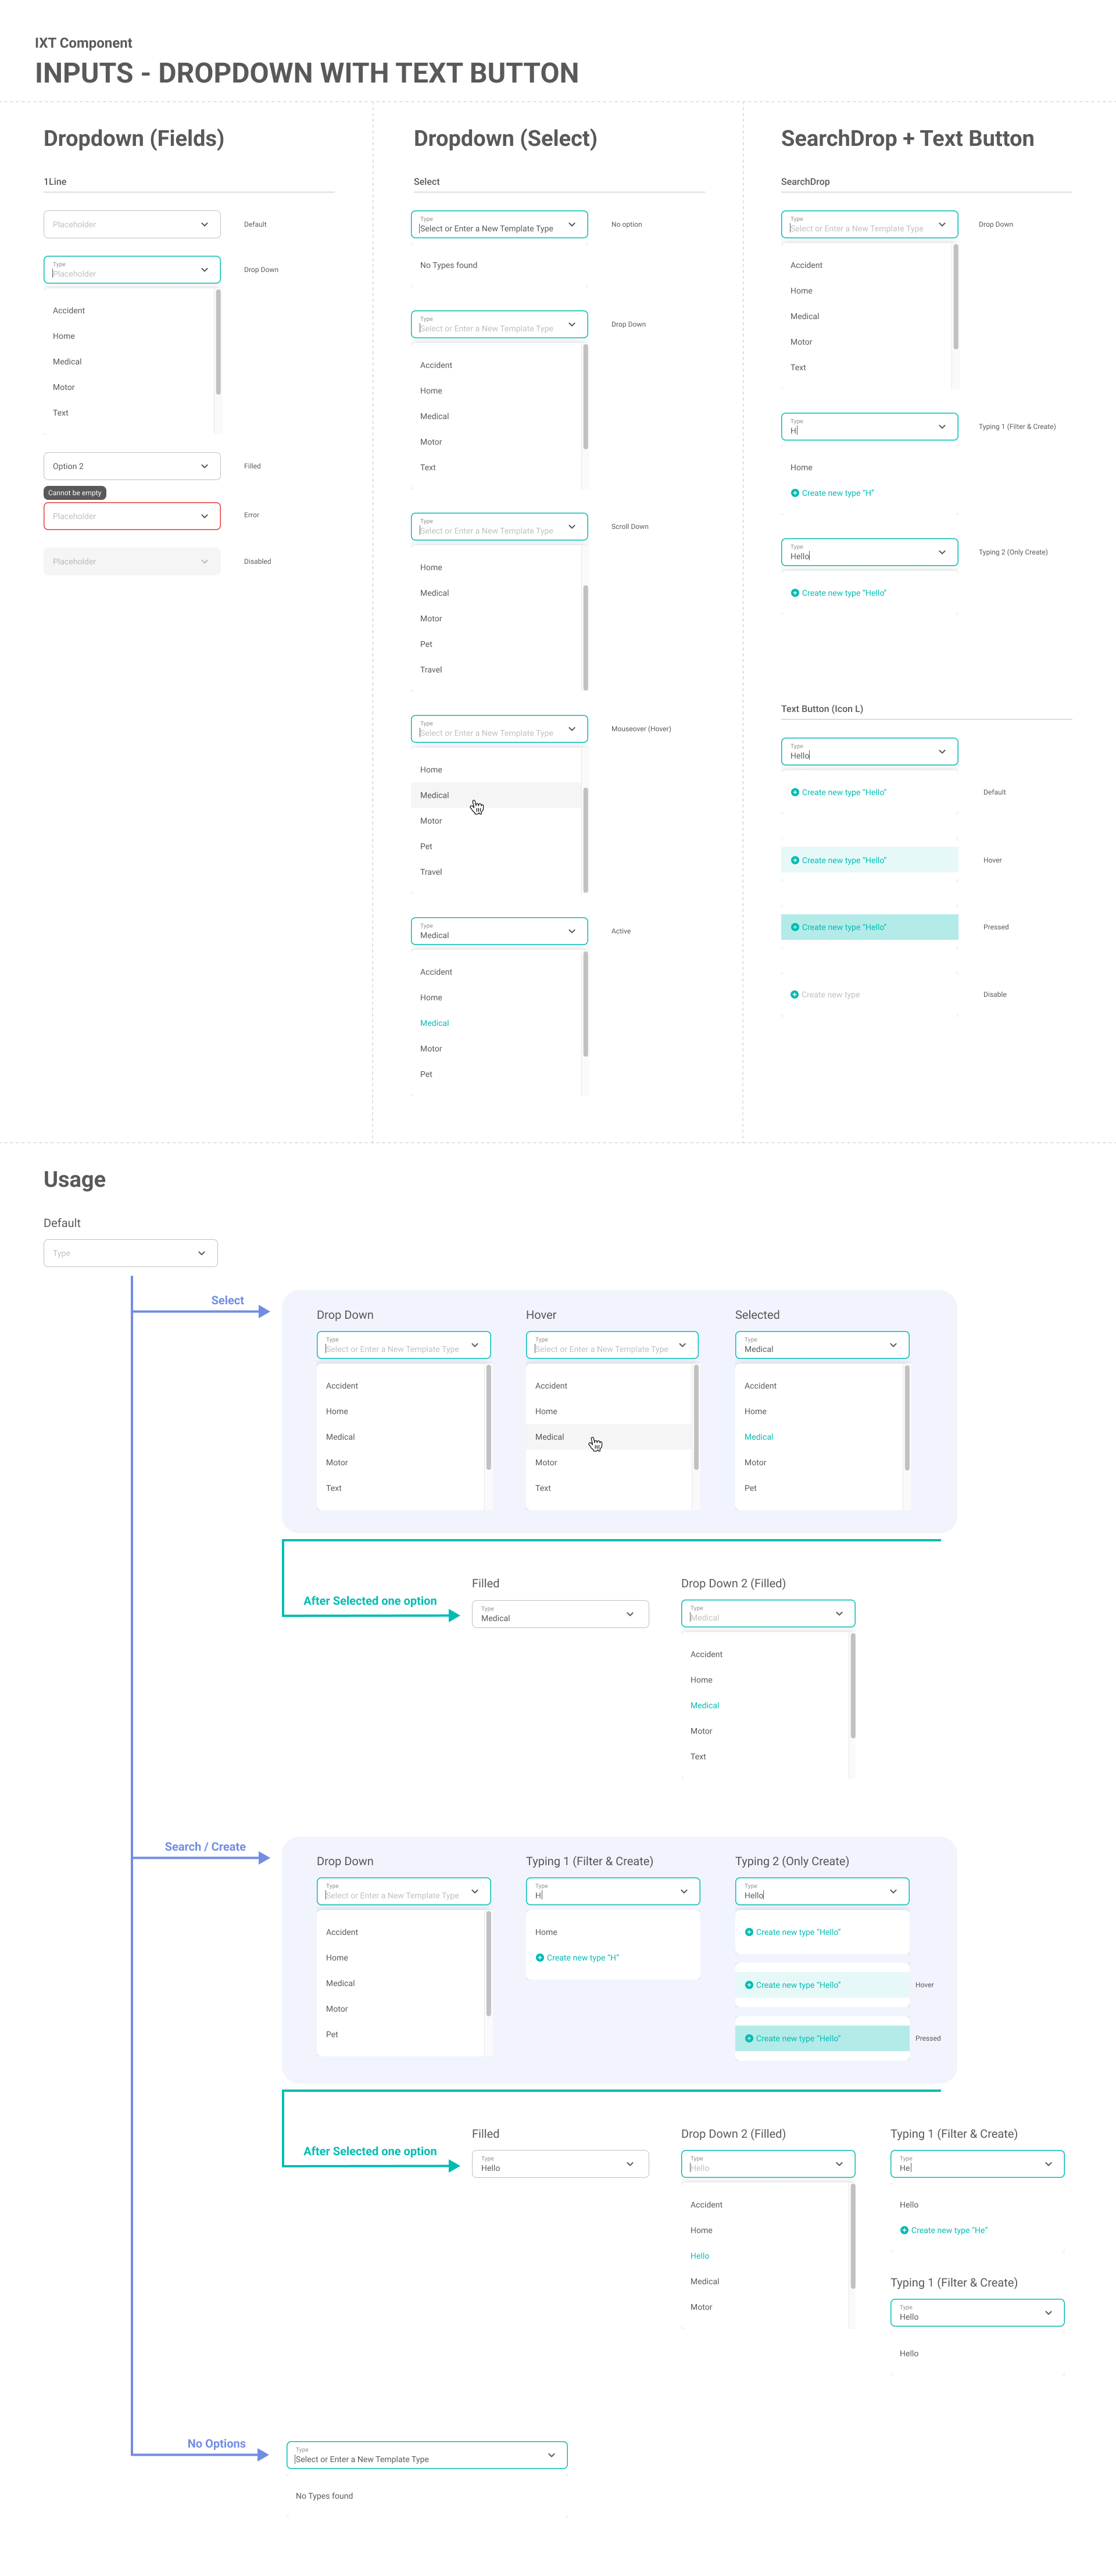Expand the Select column No option dropdown

(x=571, y=224)
